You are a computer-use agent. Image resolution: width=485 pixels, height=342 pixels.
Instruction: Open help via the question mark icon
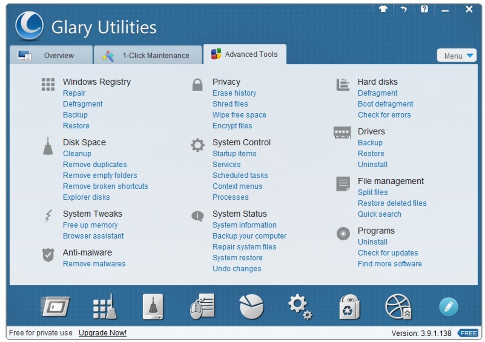pos(424,9)
